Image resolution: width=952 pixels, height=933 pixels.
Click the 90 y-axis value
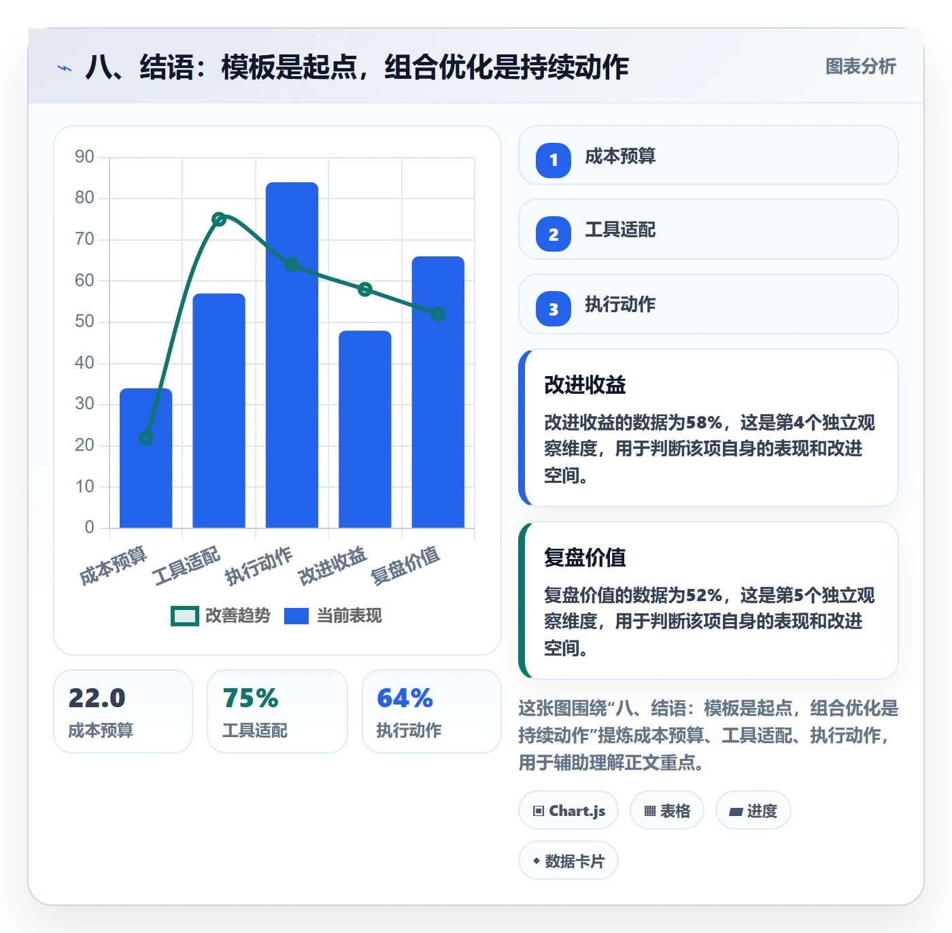point(84,156)
